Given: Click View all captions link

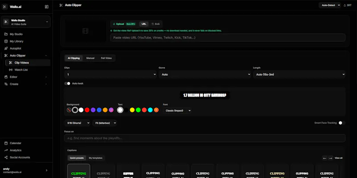Looking at the screenshot, I should (338, 158).
